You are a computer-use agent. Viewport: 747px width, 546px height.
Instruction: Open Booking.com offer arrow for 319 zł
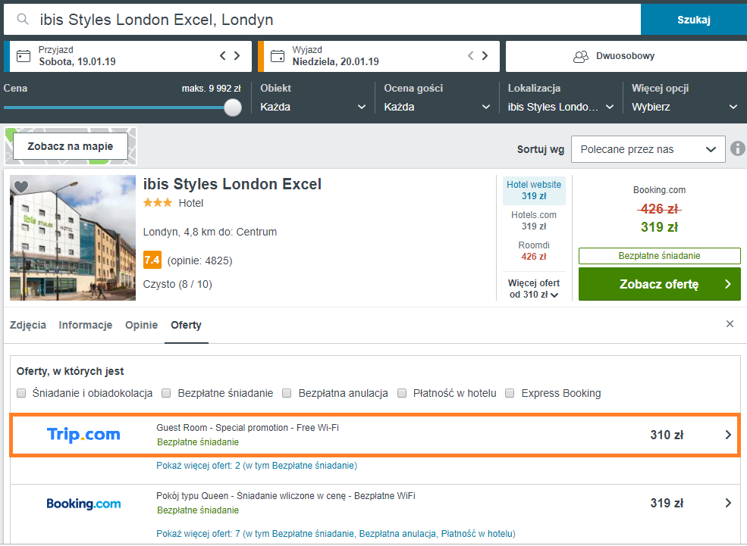(728, 503)
